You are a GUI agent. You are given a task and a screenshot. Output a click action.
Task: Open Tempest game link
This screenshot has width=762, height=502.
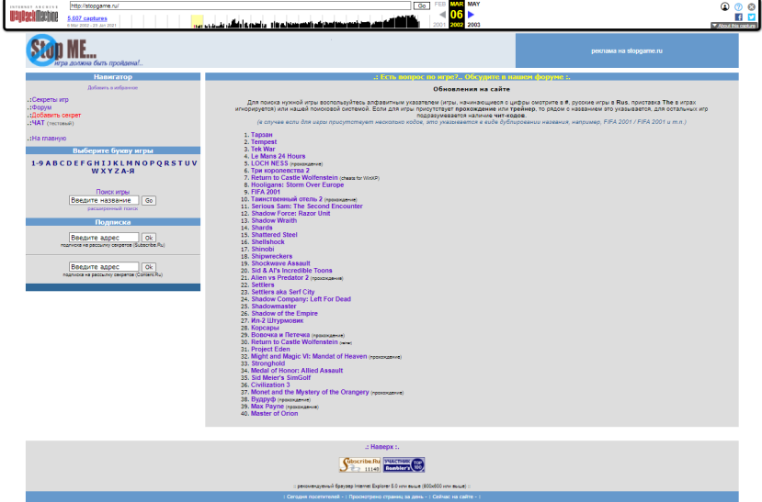coord(264,141)
